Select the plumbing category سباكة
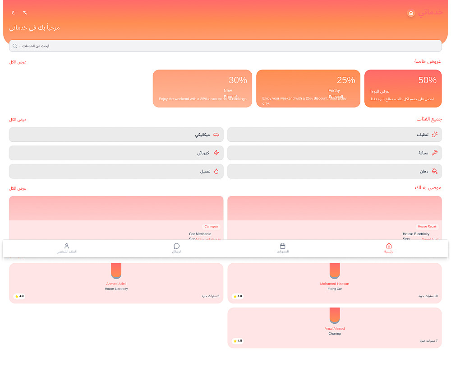 tap(335, 153)
